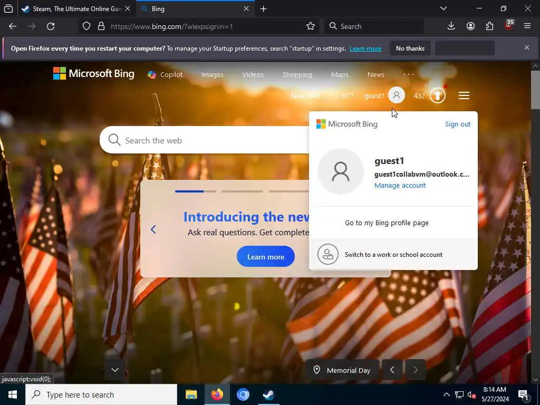Expand the more options ellipsis in Bing header

pos(409,74)
